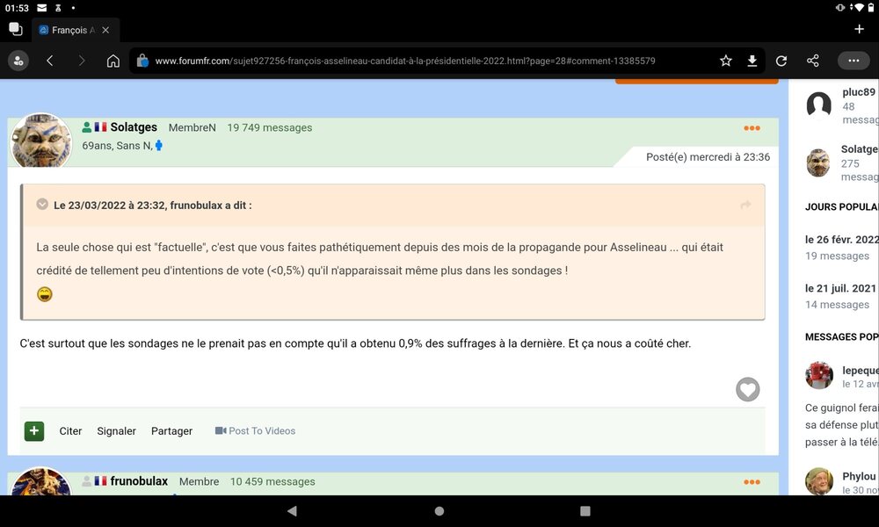Click the Citer link to quote the post
The image size is (879, 527).
(x=70, y=430)
